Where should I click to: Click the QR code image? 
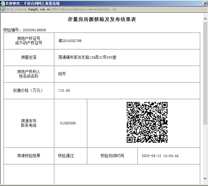pos(147,122)
